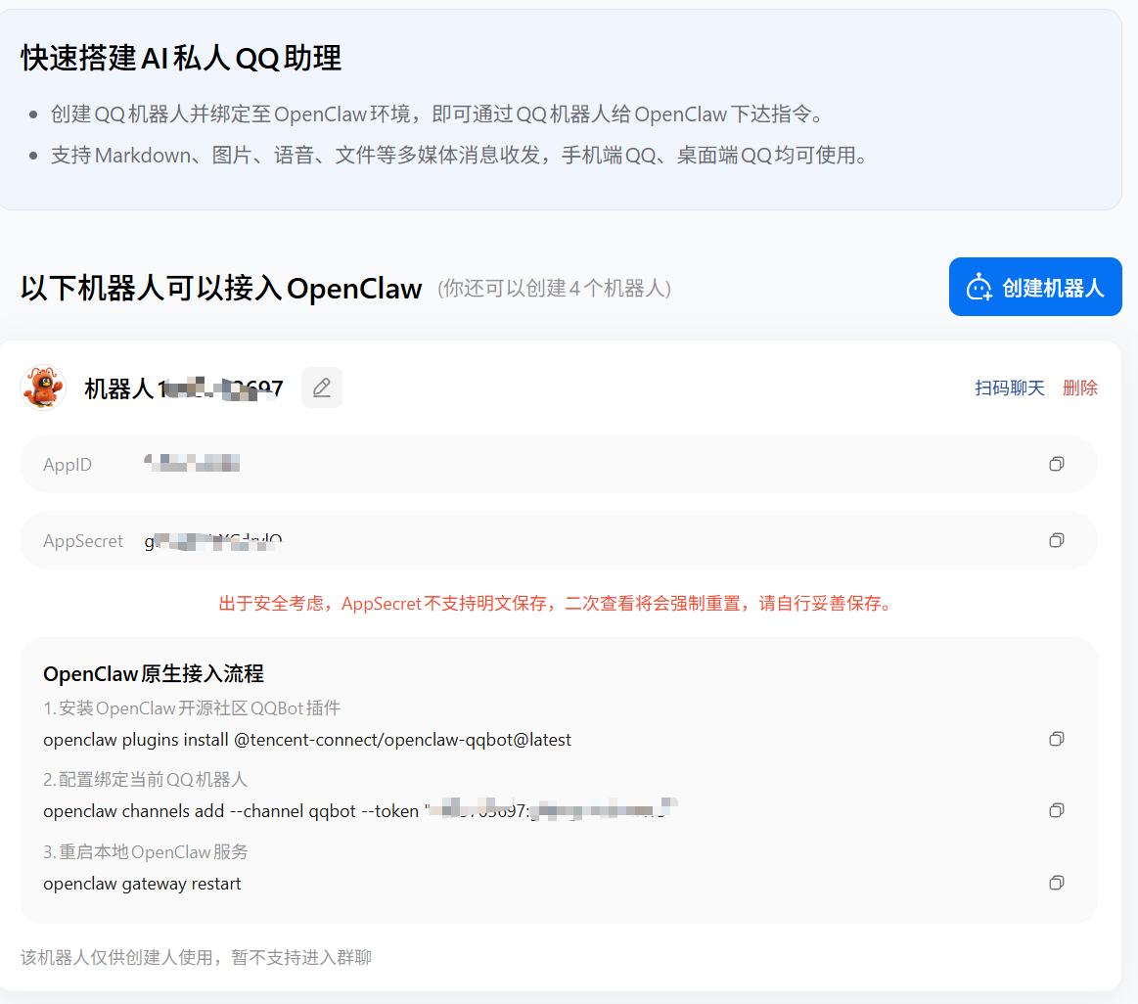Copy the plugins install command

[1057, 739]
